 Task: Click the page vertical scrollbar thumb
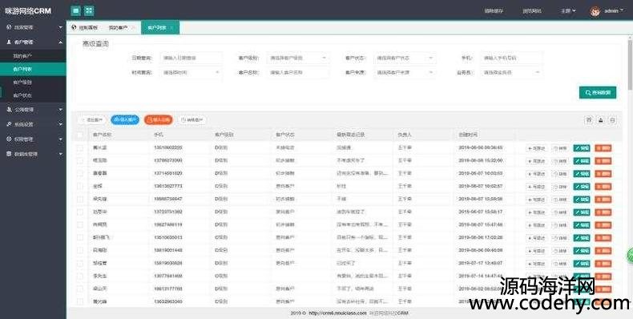point(630,65)
